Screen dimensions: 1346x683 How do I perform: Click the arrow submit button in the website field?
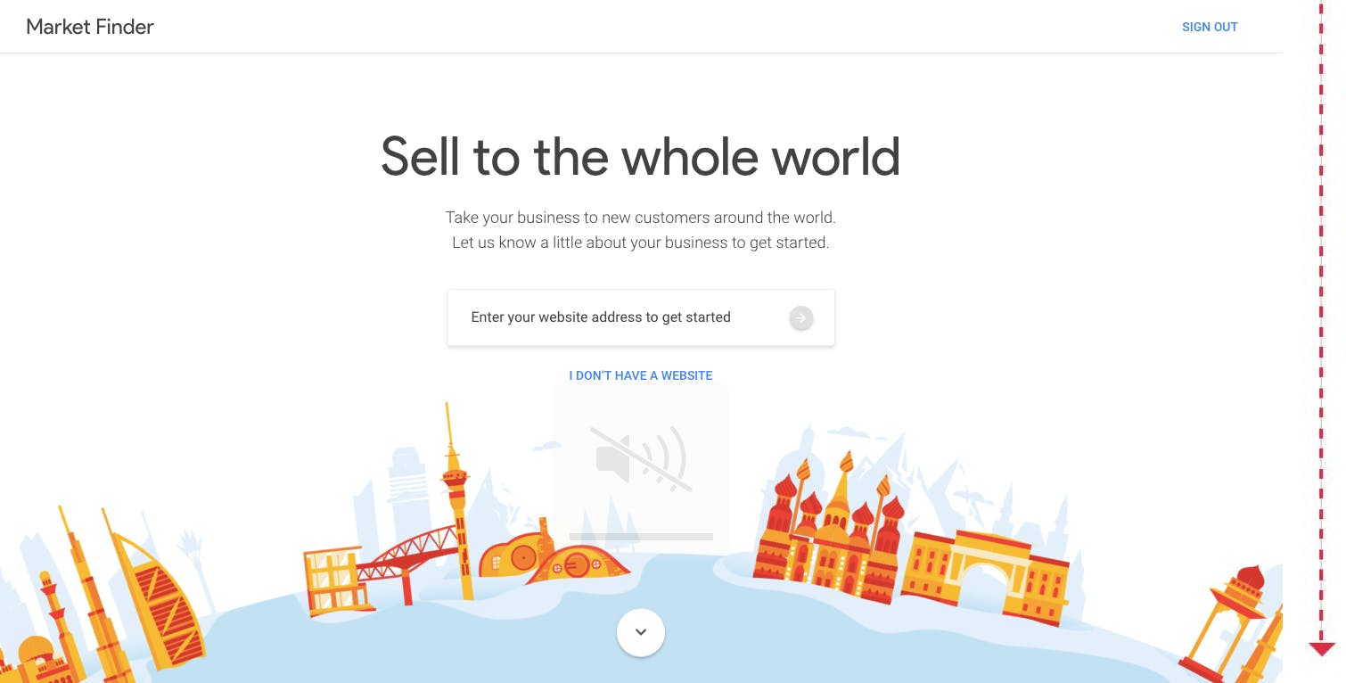pyautogui.click(x=800, y=317)
